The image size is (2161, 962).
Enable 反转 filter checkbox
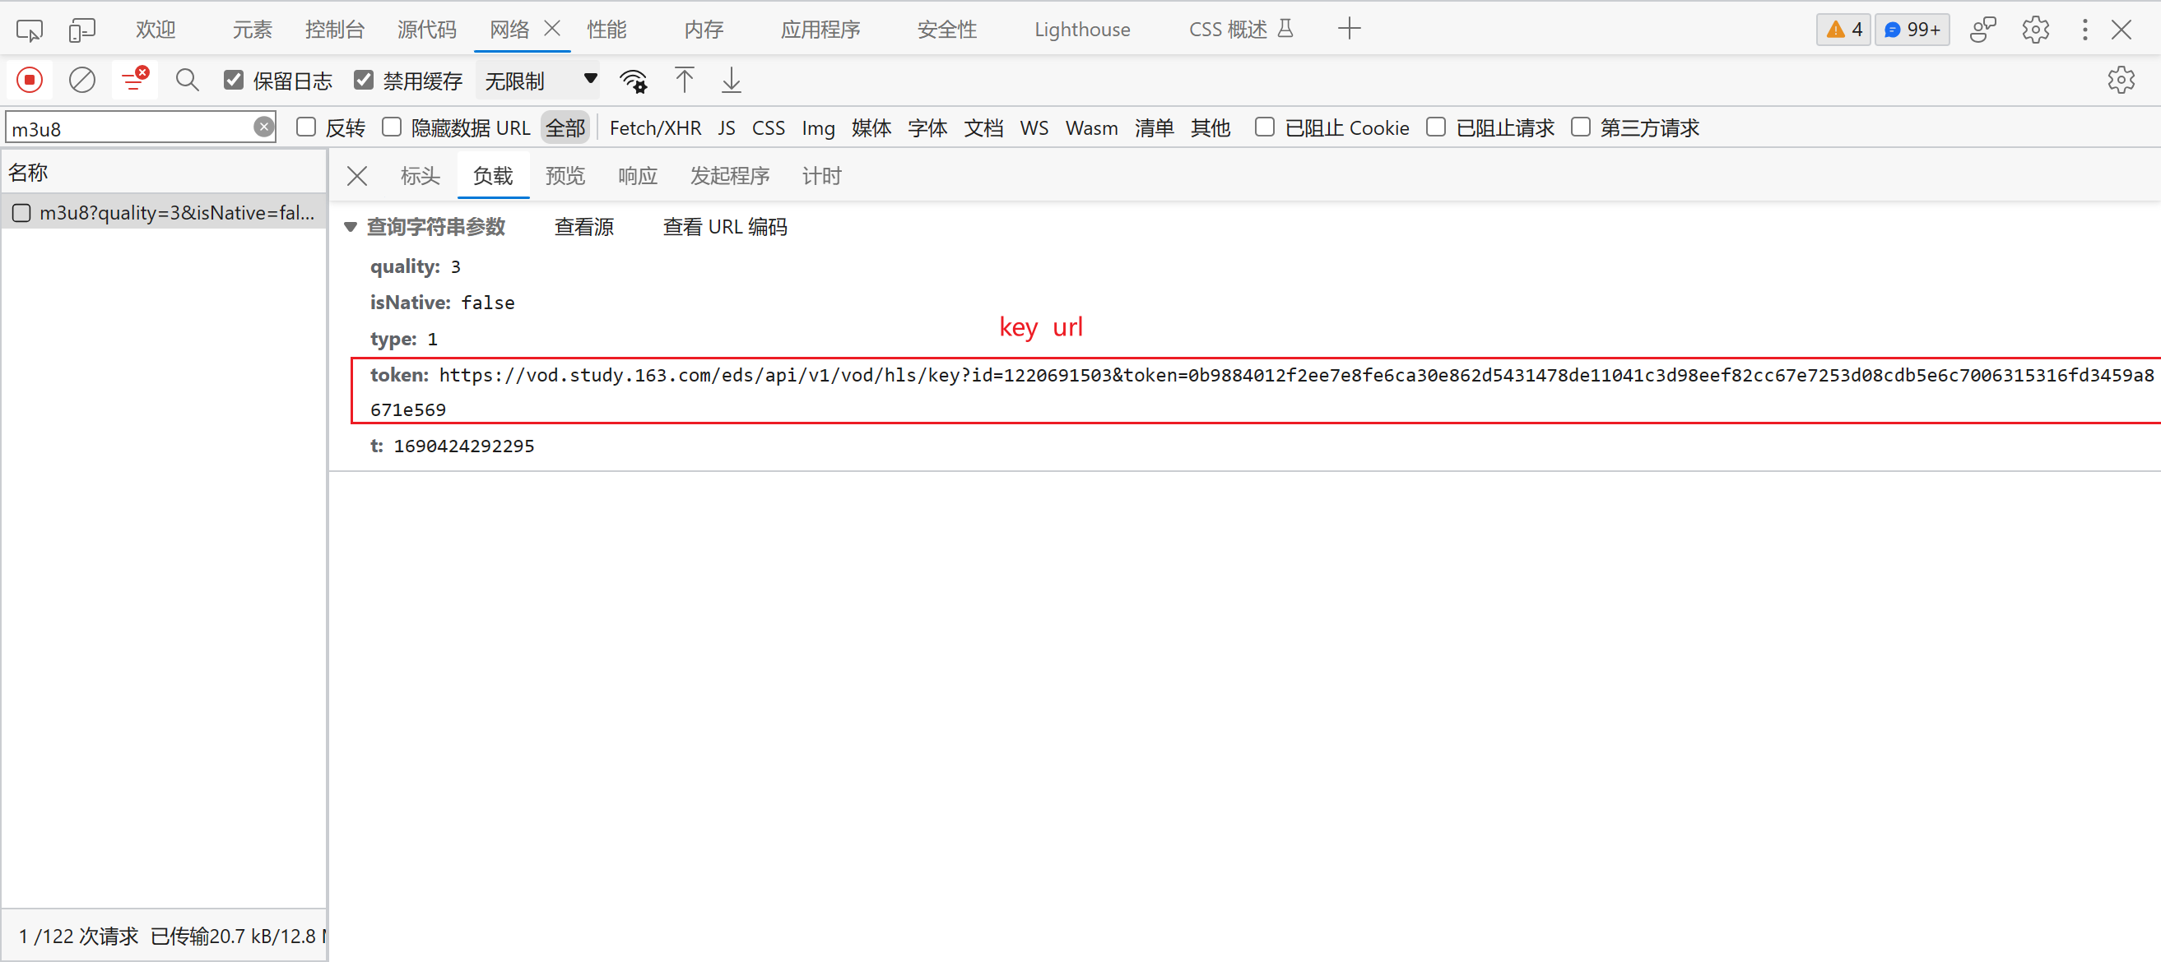coord(305,127)
